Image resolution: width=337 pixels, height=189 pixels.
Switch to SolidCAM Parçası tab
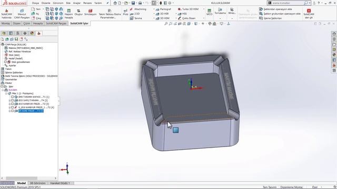click(56, 23)
